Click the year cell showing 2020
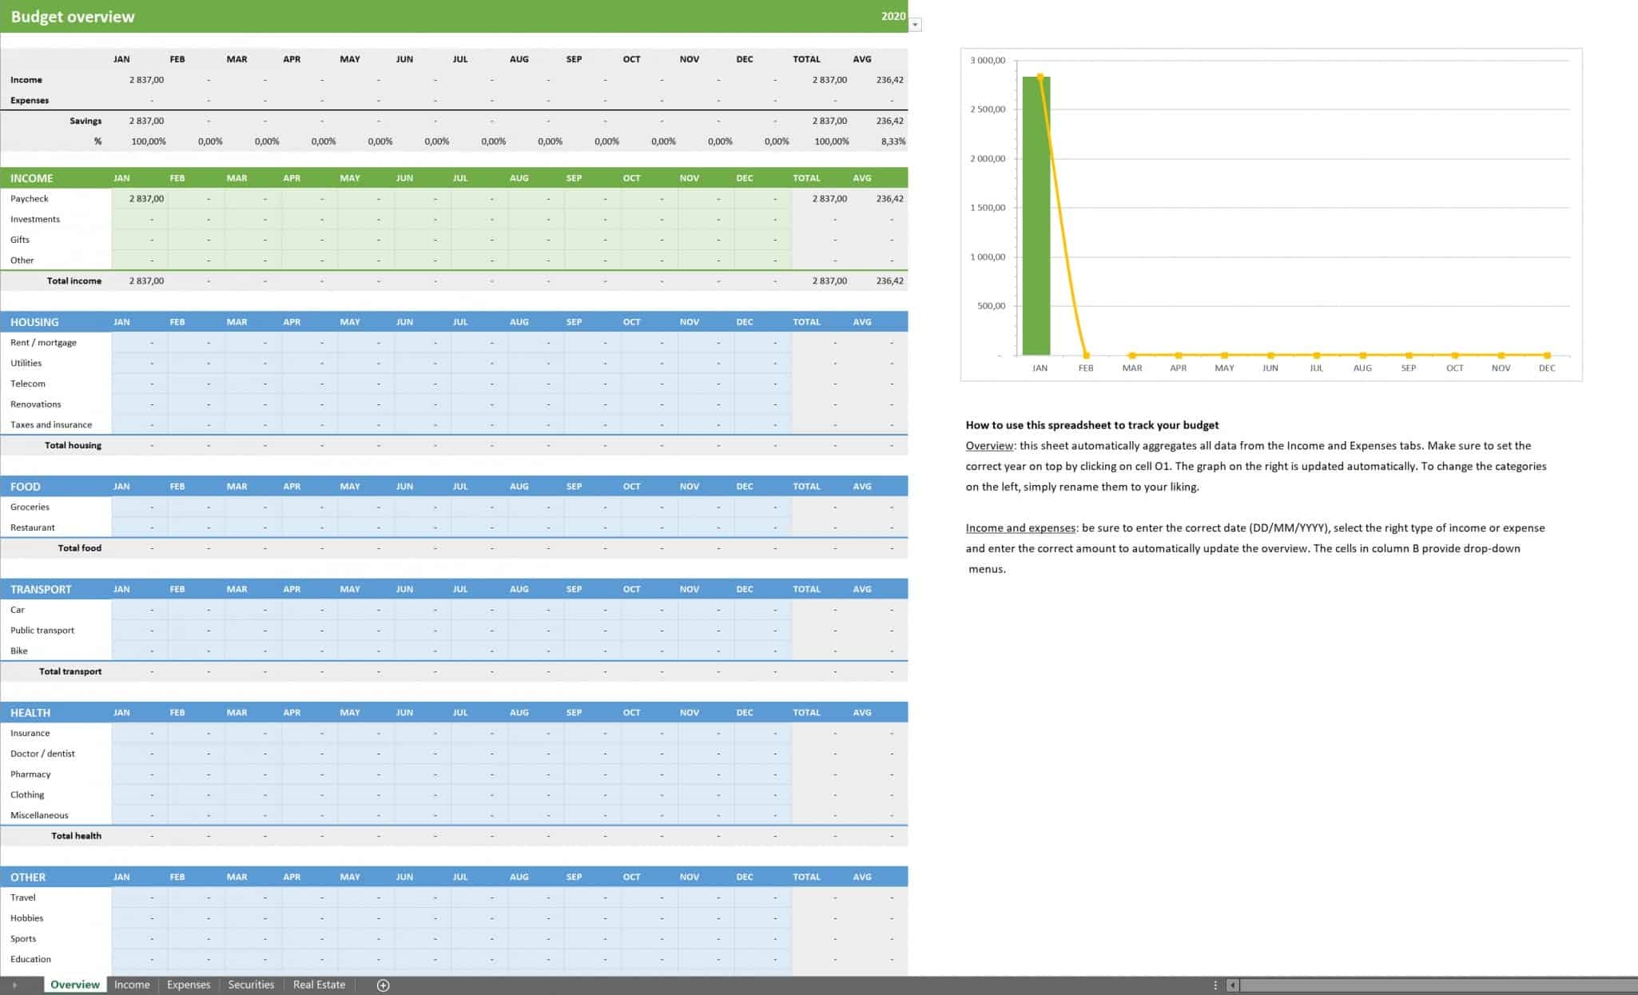The image size is (1638, 995). point(893,17)
